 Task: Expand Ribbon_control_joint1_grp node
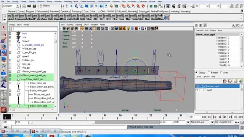pos(10,72)
